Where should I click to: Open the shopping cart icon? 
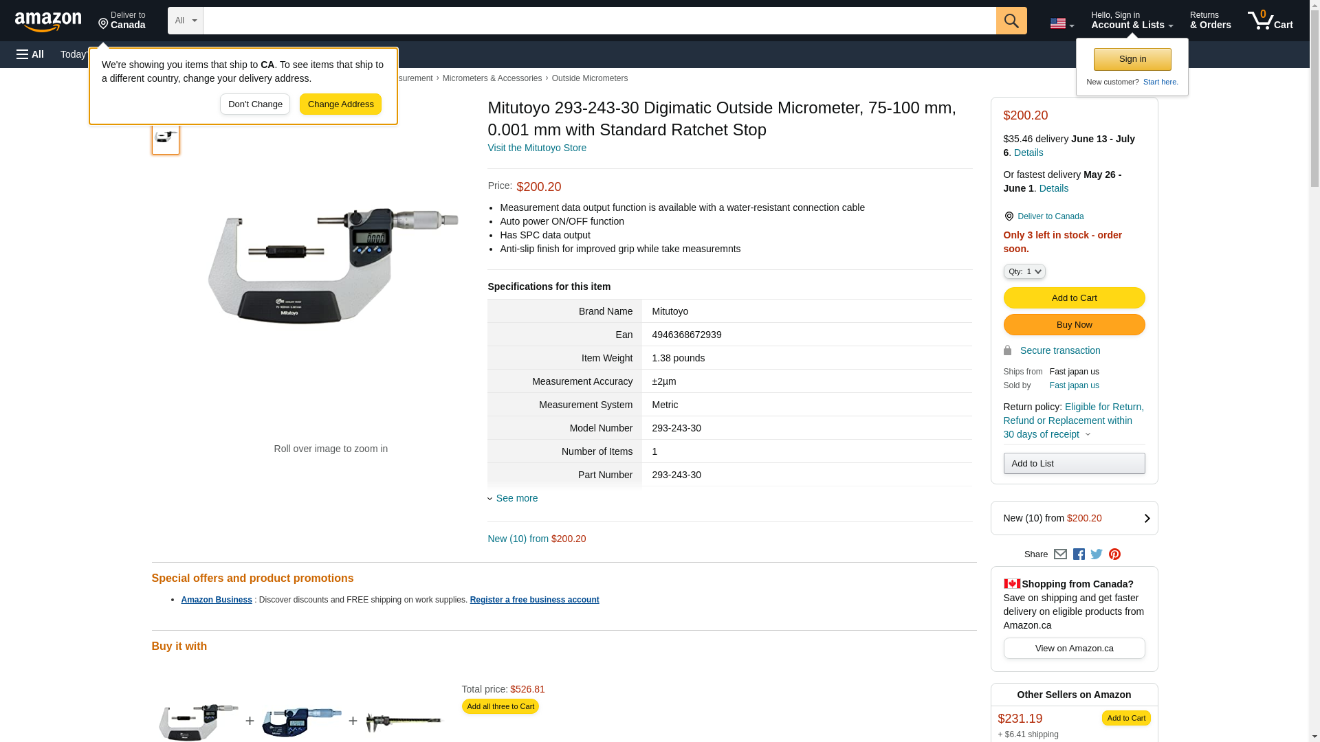[x=1270, y=21]
